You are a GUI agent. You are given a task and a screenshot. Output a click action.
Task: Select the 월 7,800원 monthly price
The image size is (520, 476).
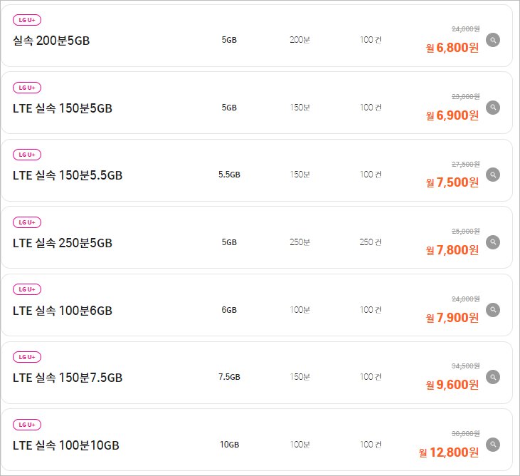tap(452, 250)
